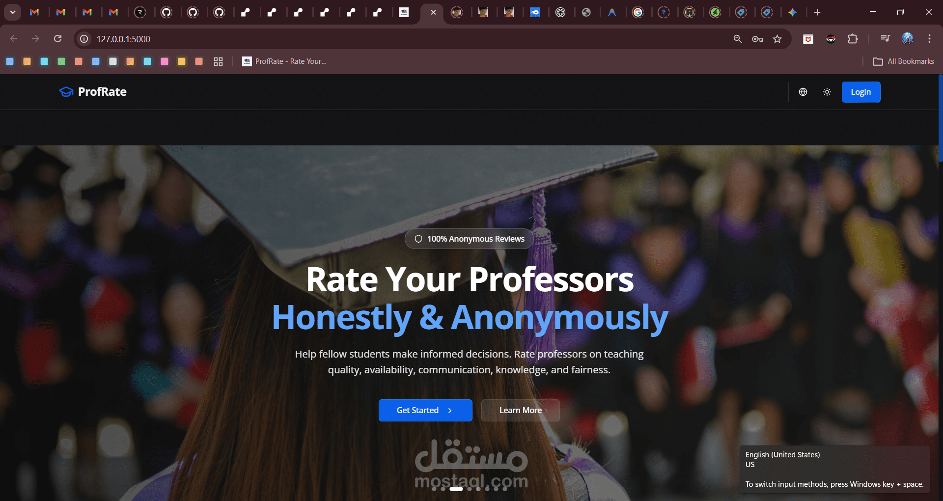The image size is (943, 501).
Task: Switch to the rupee symbol tab
Action: tap(140, 12)
